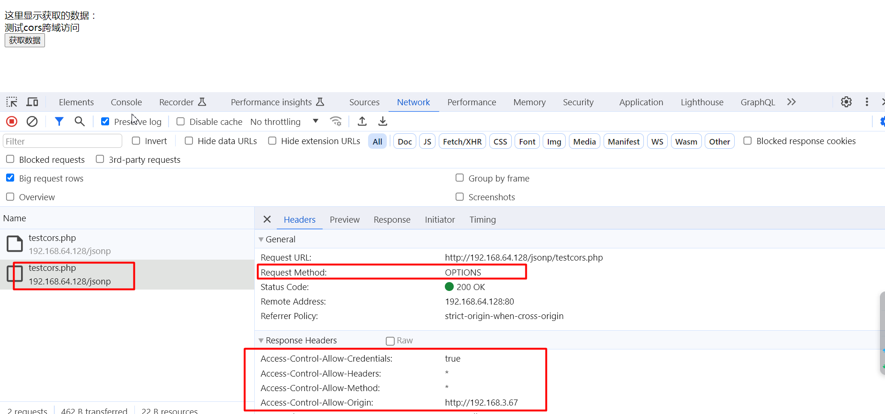Image resolution: width=885 pixels, height=414 pixels.
Task: Switch to Preview tab of request
Action: click(345, 219)
